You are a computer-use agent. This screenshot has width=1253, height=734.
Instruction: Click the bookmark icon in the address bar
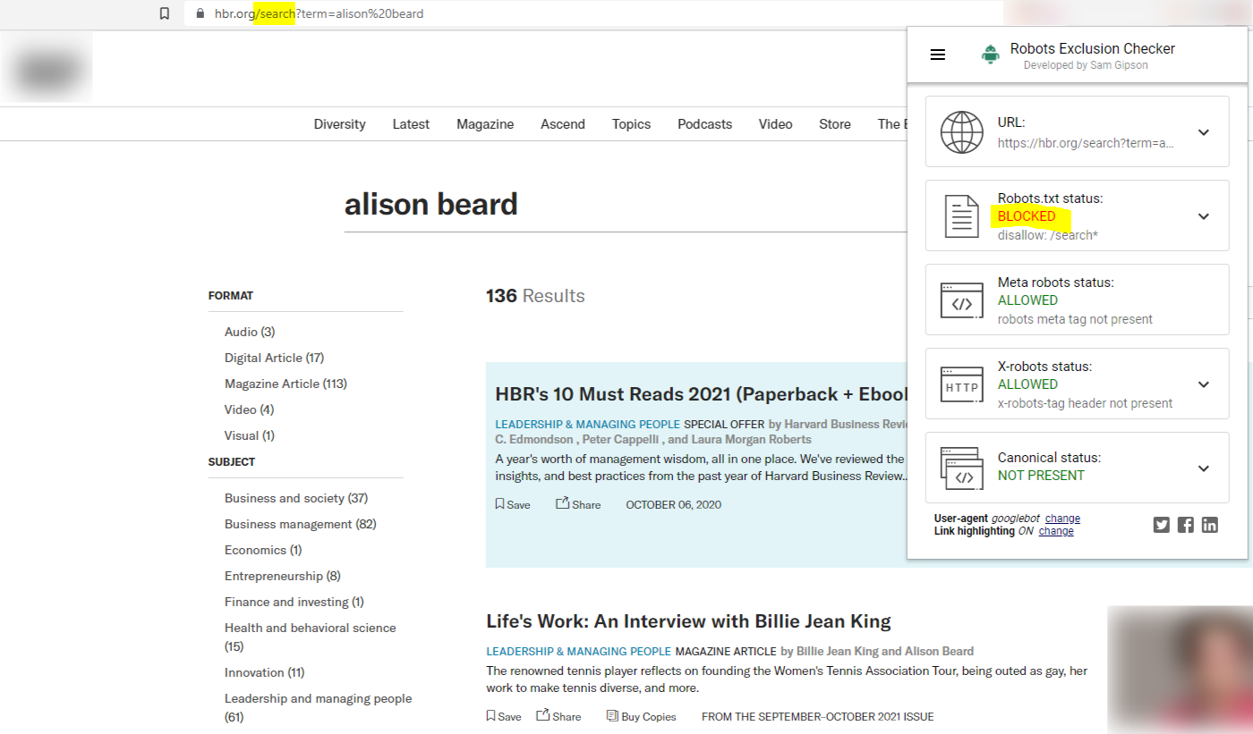tap(164, 13)
